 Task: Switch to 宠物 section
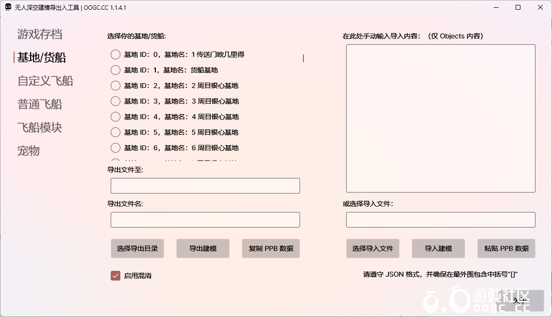(x=29, y=151)
